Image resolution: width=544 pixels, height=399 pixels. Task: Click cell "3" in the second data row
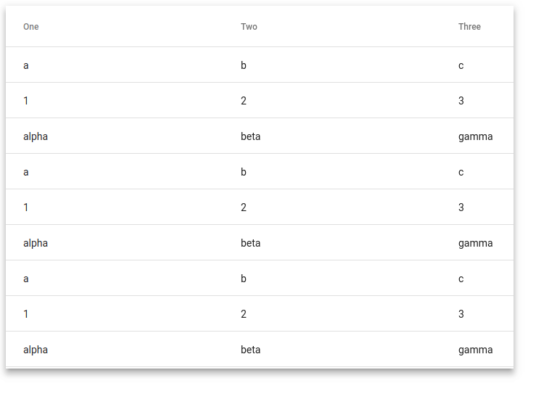pos(461,101)
